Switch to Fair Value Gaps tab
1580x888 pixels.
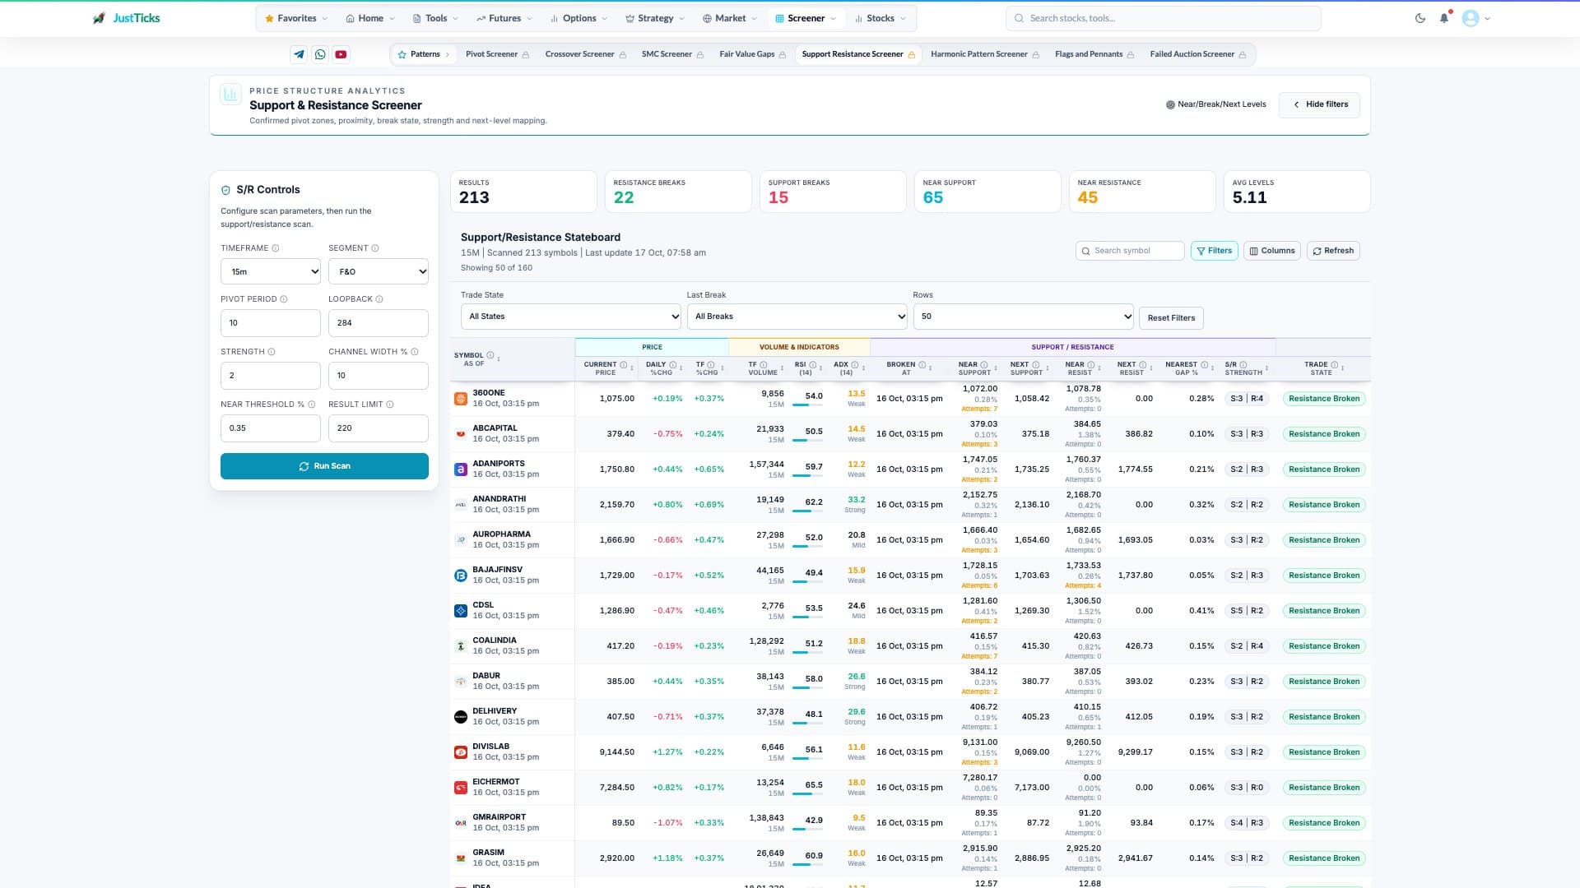tap(752, 54)
